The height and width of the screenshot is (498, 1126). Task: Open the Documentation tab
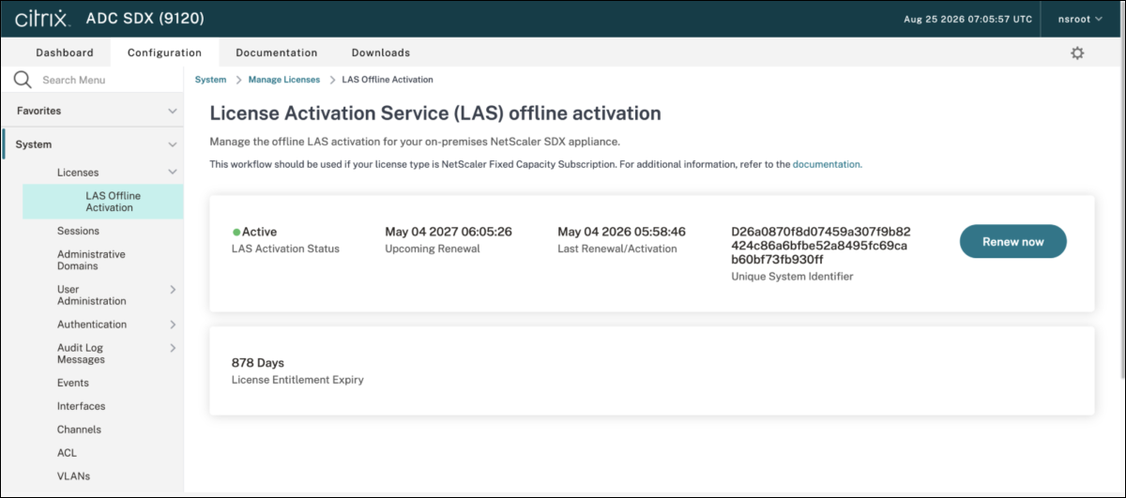(277, 53)
